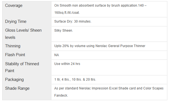Select the Color Scapes text
The width and height of the screenshot is (169, 101).
point(153,88)
